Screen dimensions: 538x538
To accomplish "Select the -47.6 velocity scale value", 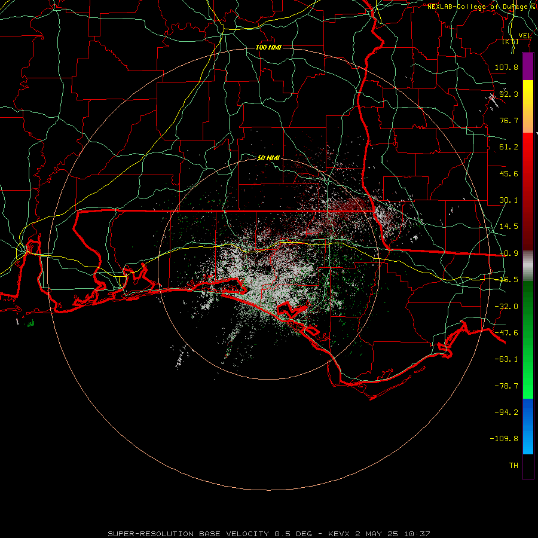I will (x=506, y=333).
